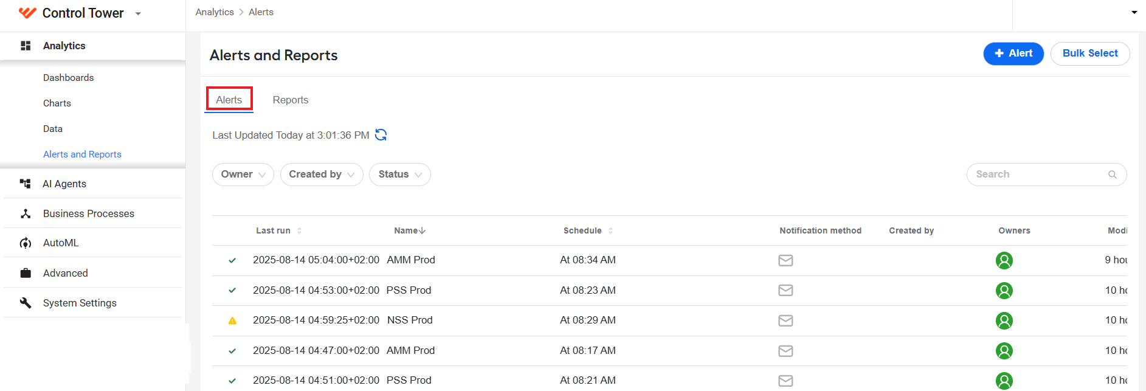Screen dimensions: 1146x391
Task: Click success check for 04:47:00 AMM Prod row
Action: (x=232, y=351)
